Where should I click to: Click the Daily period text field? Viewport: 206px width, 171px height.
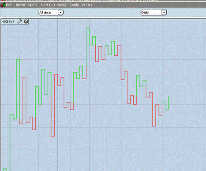pyautogui.click(x=151, y=12)
